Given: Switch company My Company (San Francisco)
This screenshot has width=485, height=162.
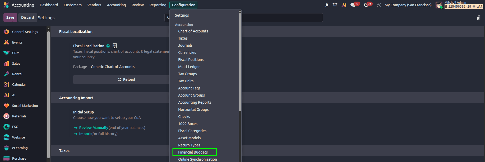Looking at the screenshot, I should pyautogui.click(x=408, y=5).
